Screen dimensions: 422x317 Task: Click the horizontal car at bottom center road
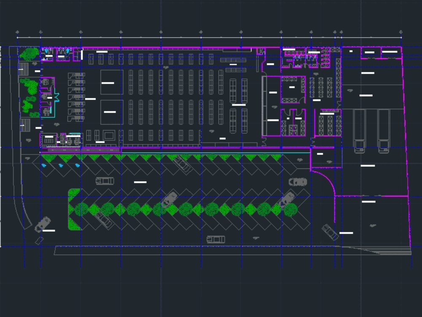(216, 239)
